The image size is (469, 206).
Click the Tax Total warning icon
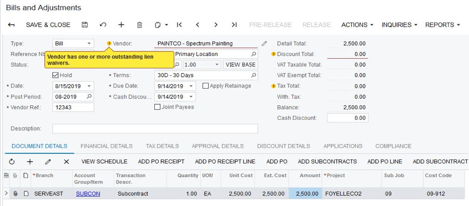[274, 86]
